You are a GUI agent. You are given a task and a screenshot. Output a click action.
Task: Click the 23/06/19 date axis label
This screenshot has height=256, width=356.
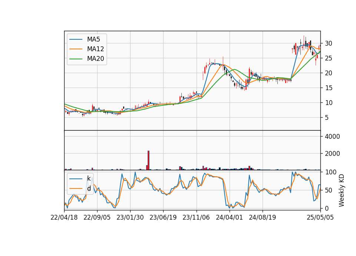[163, 217]
